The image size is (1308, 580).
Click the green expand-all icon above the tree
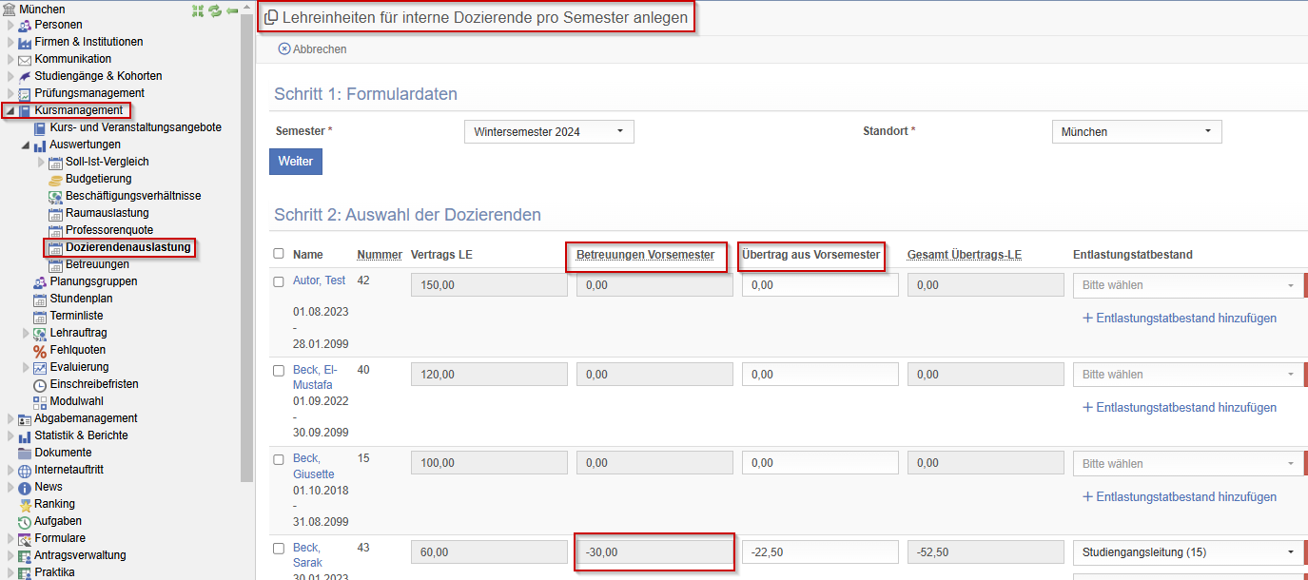coord(198,10)
